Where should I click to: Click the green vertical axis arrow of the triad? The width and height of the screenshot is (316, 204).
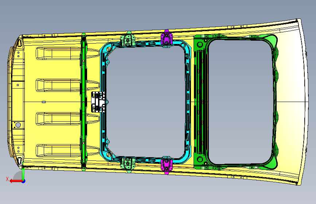[x=23, y=174]
